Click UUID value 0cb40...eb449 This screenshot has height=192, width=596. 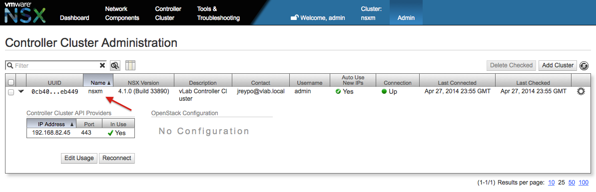55,91
